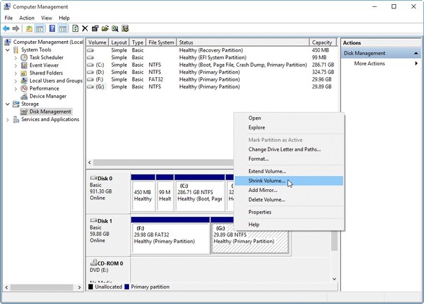424x304 pixels.
Task: Select Device Manager in the tree
Action: pyautogui.click(x=47, y=96)
